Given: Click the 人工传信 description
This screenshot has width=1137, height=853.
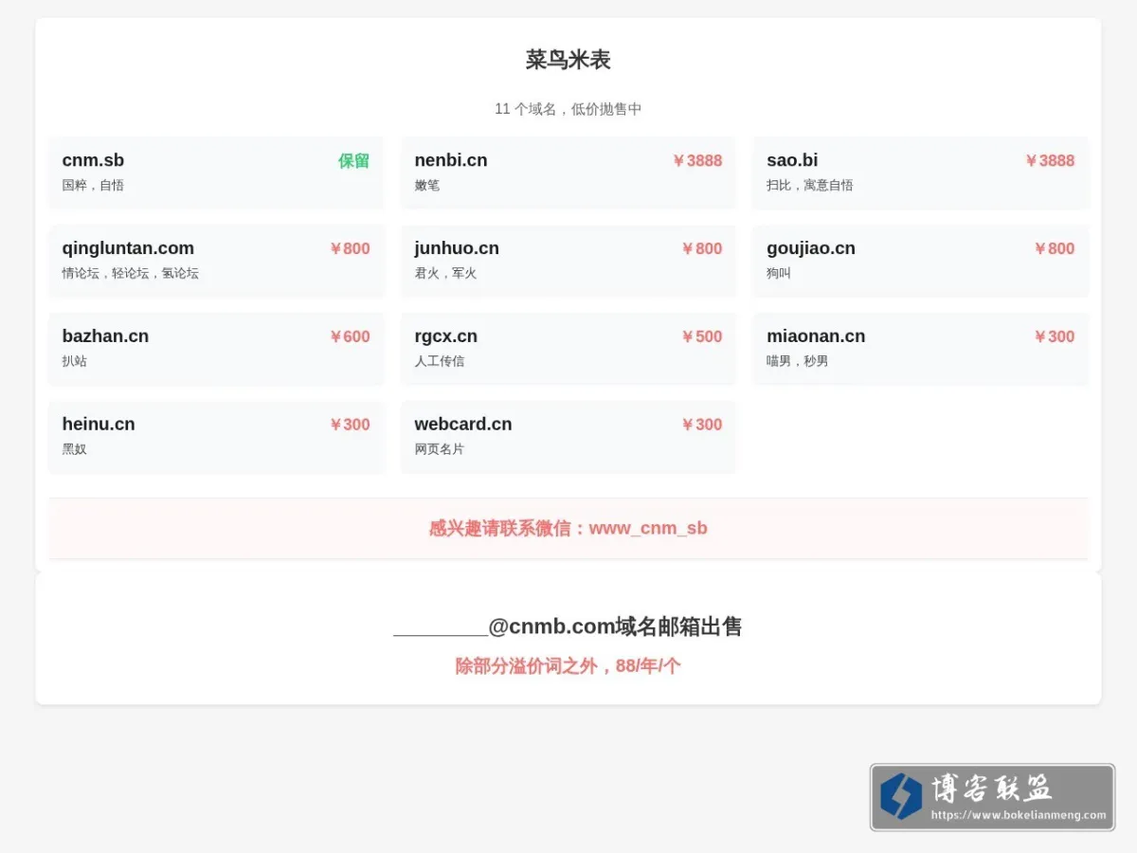Looking at the screenshot, I should pos(439,361).
